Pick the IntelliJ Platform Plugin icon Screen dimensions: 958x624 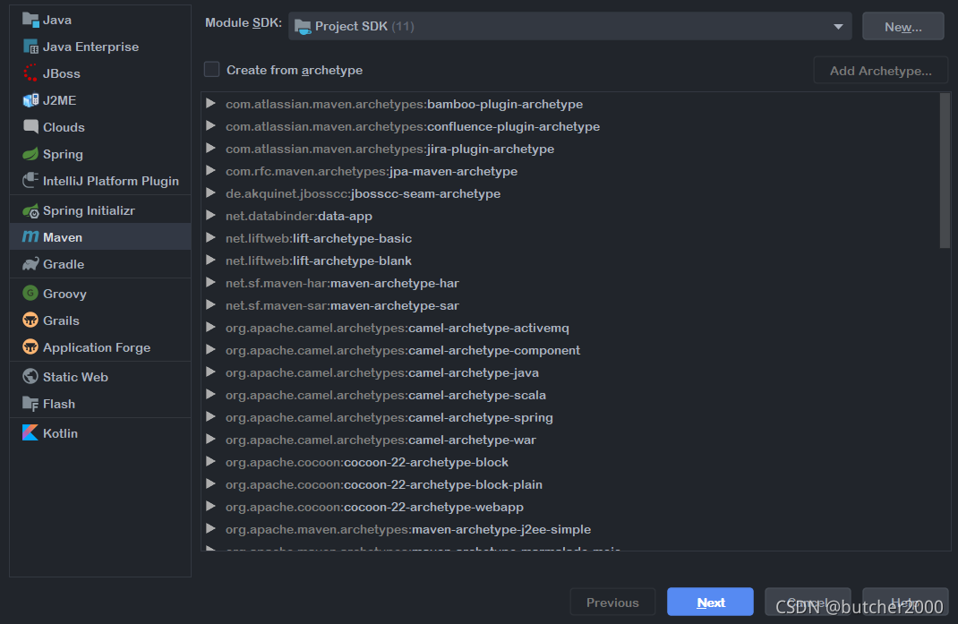tap(30, 180)
